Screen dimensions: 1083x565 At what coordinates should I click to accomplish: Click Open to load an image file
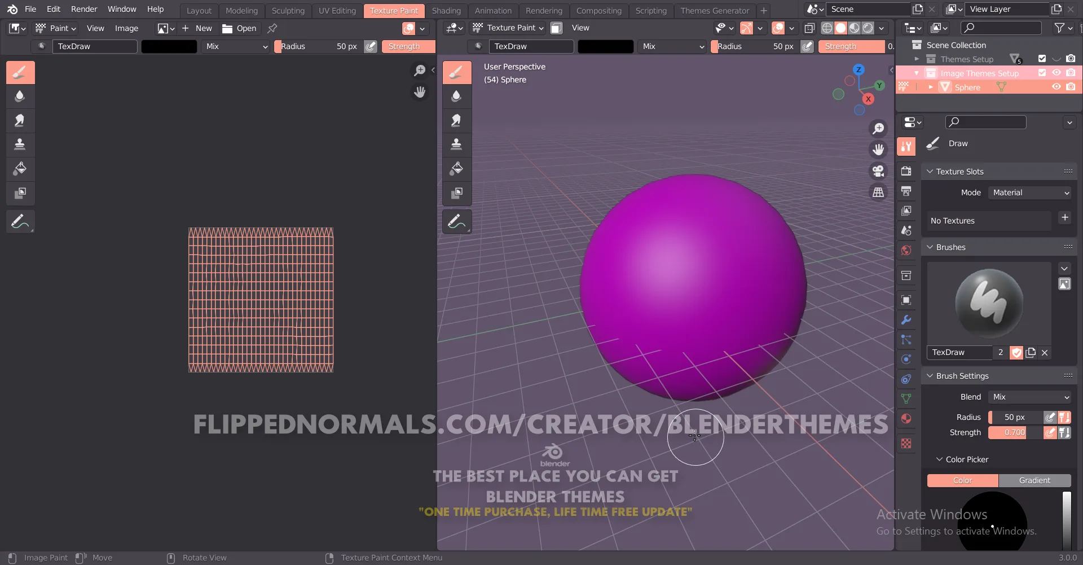tap(245, 28)
